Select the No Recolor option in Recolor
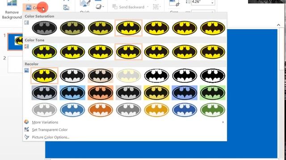 (x=44, y=76)
